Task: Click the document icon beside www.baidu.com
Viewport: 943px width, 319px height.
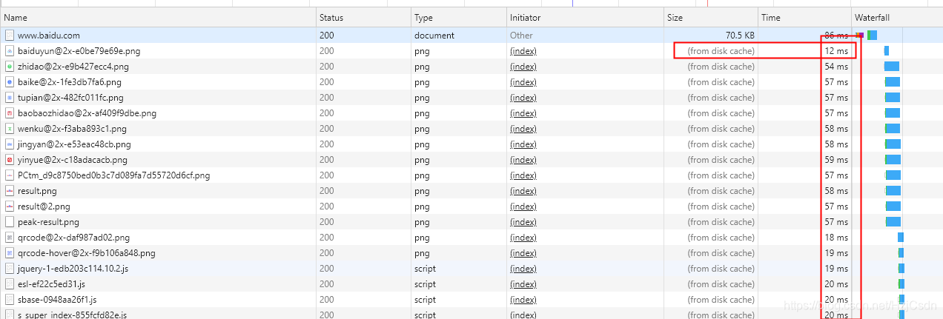Action: pyautogui.click(x=10, y=36)
